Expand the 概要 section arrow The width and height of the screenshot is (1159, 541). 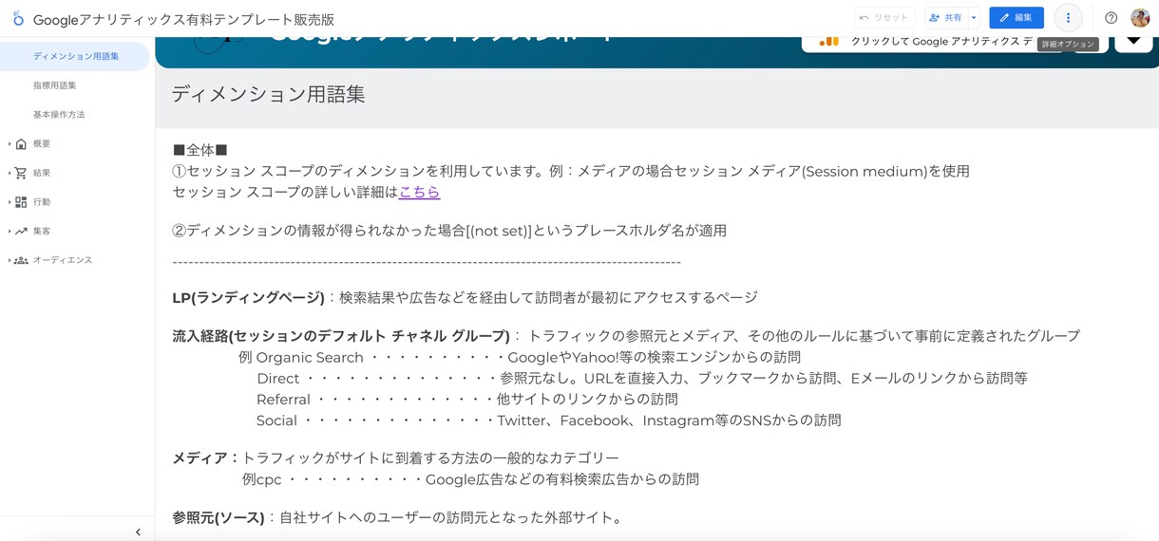[9, 144]
